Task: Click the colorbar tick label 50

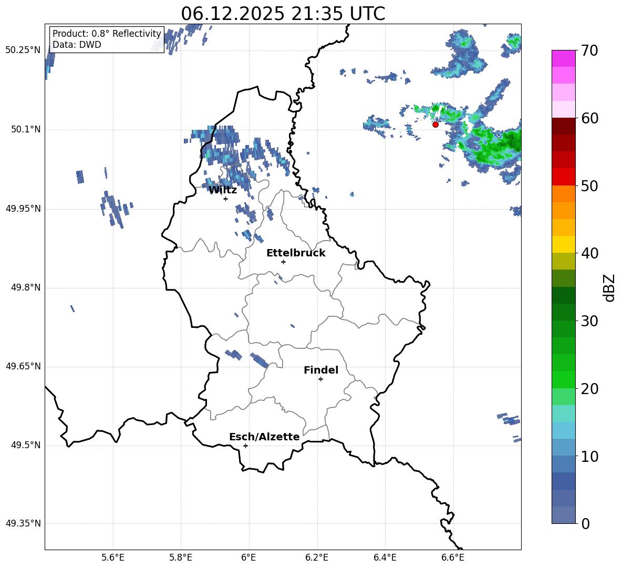Action: point(590,185)
